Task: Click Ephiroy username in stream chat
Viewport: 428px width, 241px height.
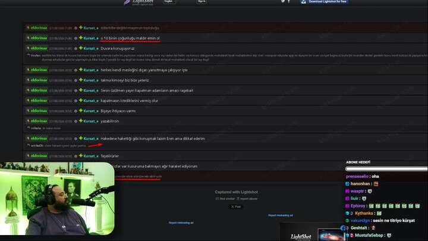Action: 358,206
